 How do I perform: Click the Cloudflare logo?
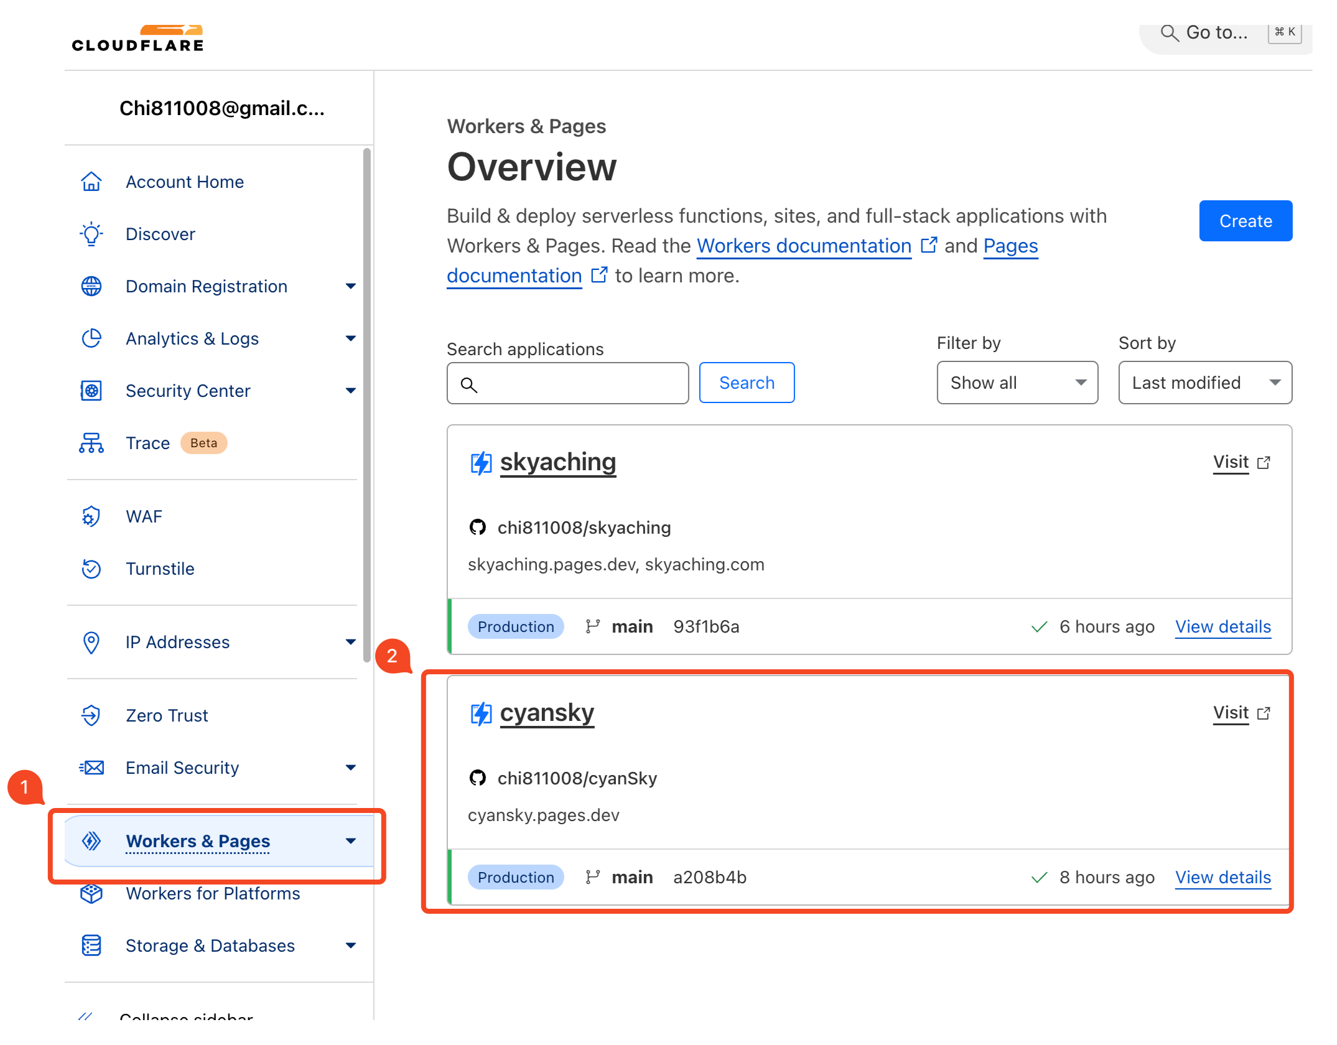137,38
